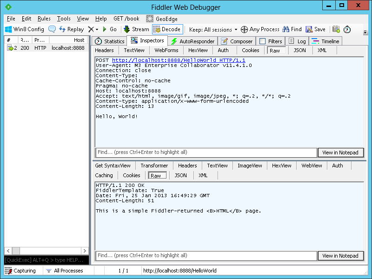Image resolution: width=372 pixels, height=279 pixels.
Task: Click View in Notepad for the request
Action: [340, 153]
